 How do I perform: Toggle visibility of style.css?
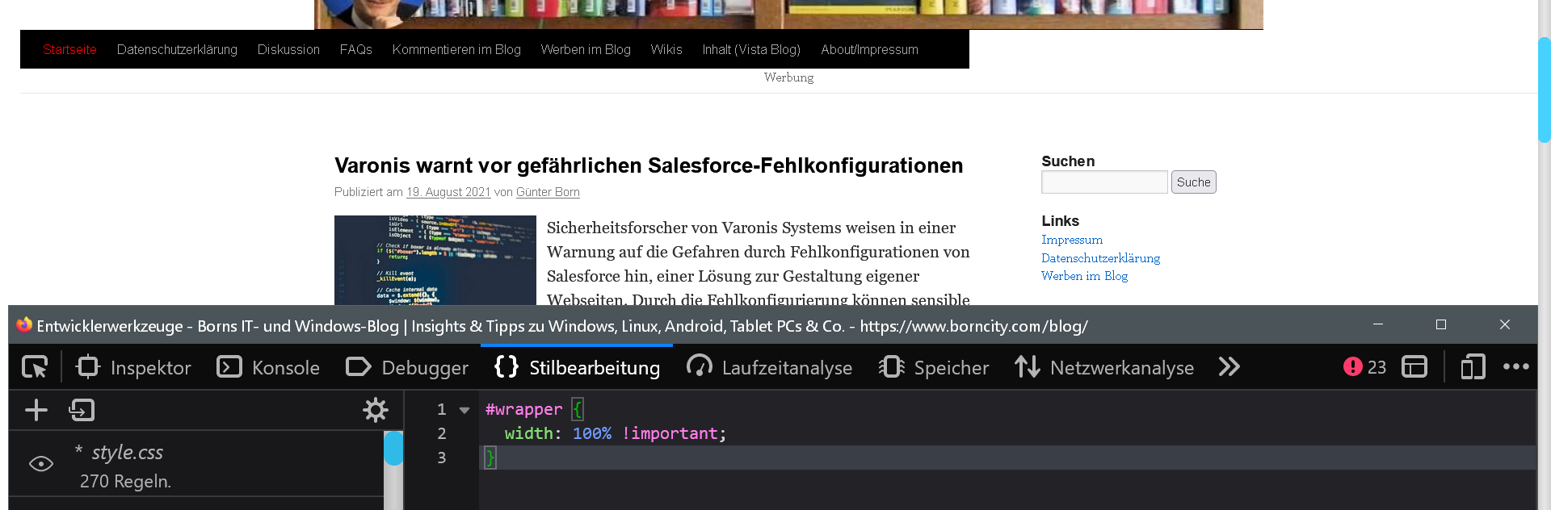coord(41,464)
